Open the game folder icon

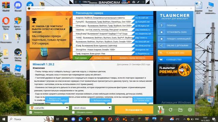point(180,110)
